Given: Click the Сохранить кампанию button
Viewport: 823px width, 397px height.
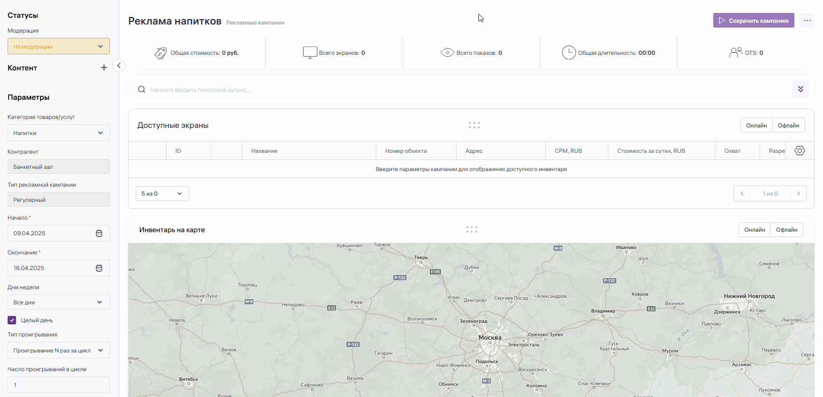Looking at the screenshot, I should pos(753,20).
